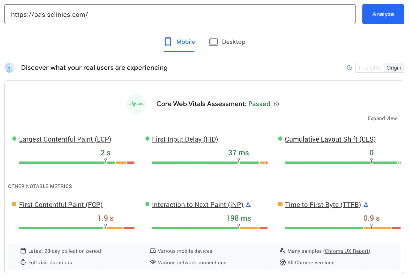Click the flask icon next to Time to First Byte
The height and width of the screenshot is (278, 409).
[x=366, y=204]
